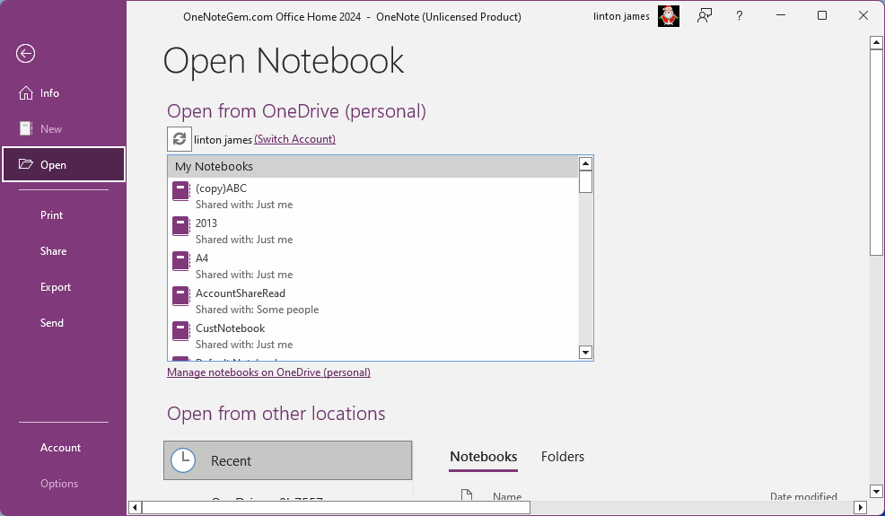Click the user profile avatar picture
The width and height of the screenshot is (885, 516).
668,16
